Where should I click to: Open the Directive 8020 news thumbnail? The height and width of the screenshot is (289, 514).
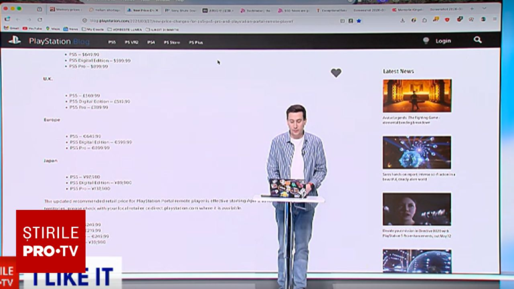click(417, 209)
